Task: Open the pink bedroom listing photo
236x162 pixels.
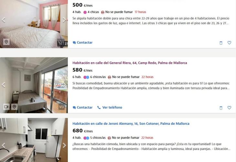Action: [34, 24]
